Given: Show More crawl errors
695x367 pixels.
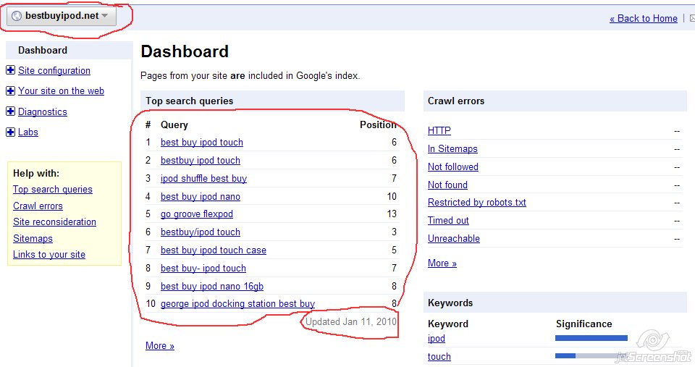Looking at the screenshot, I should [442, 263].
